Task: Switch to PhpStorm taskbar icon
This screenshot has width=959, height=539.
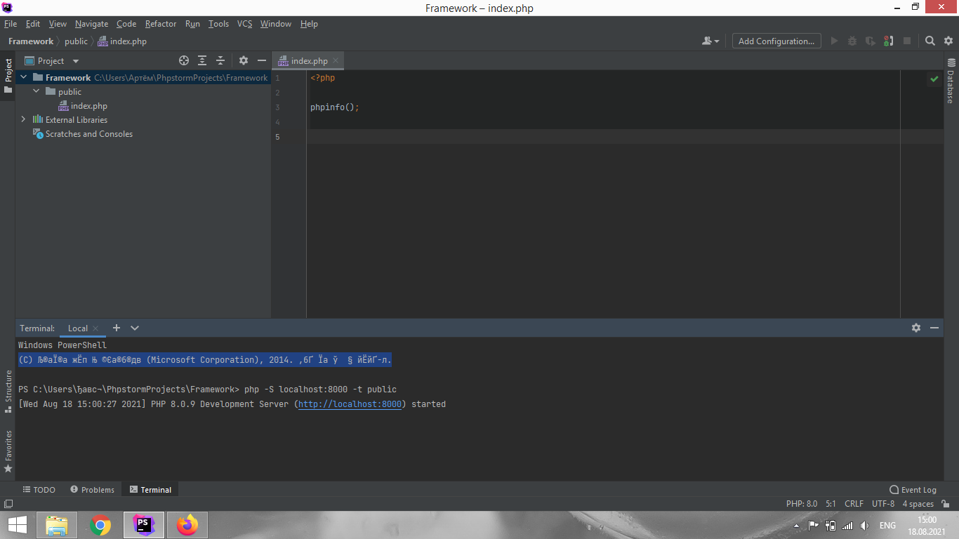Action: (x=144, y=525)
